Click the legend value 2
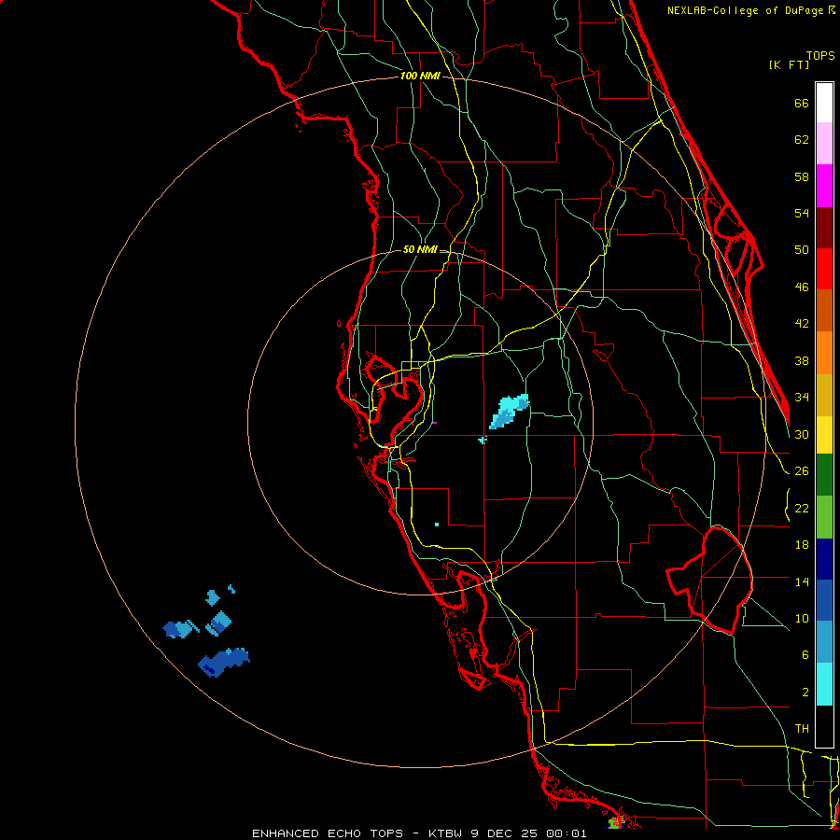 pos(805,693)
